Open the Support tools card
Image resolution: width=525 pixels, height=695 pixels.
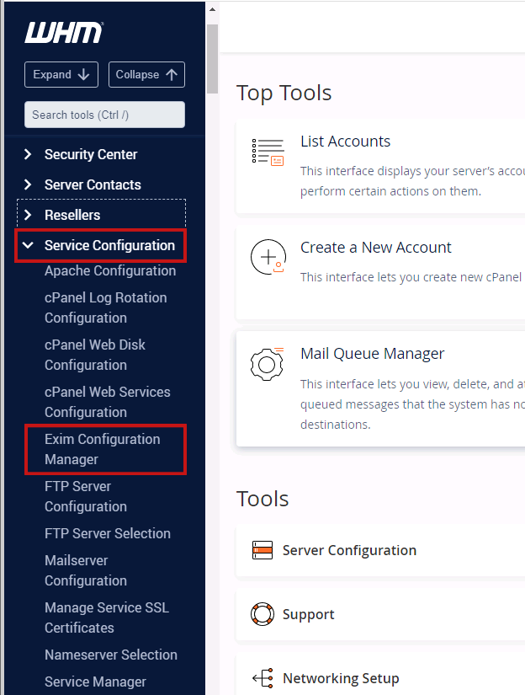pos(380,614)
